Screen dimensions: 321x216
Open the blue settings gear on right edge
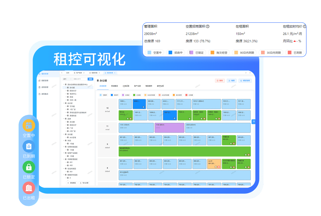coord(253,121)
